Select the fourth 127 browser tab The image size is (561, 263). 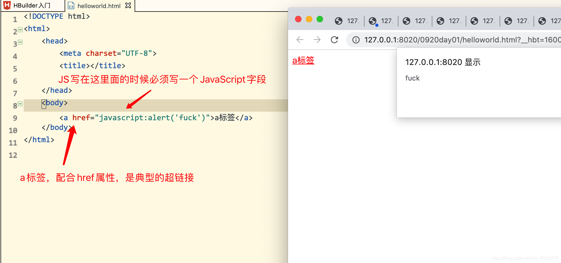click(x=449, y=21)
